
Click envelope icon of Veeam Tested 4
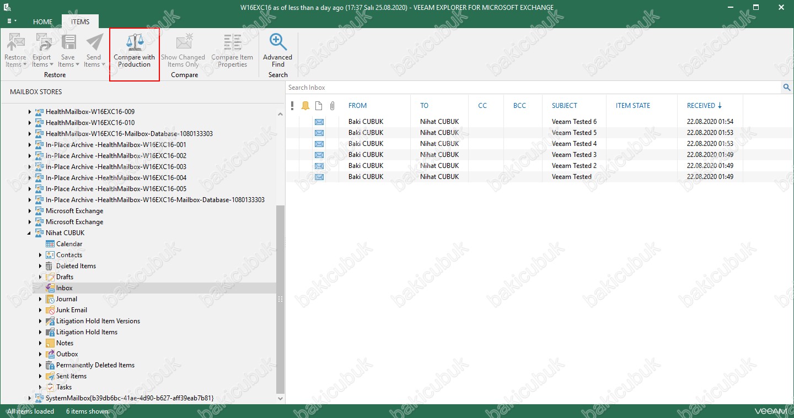(x=319, y=144)
